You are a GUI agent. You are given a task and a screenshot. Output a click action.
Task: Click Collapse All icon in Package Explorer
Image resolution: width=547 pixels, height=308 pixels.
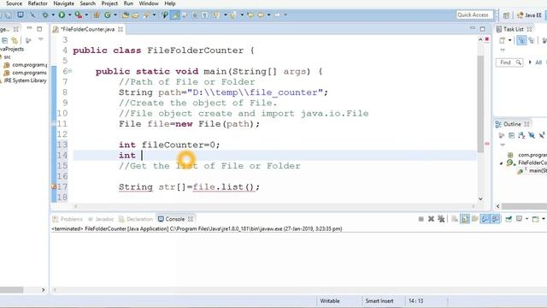(x=4, y=40)
